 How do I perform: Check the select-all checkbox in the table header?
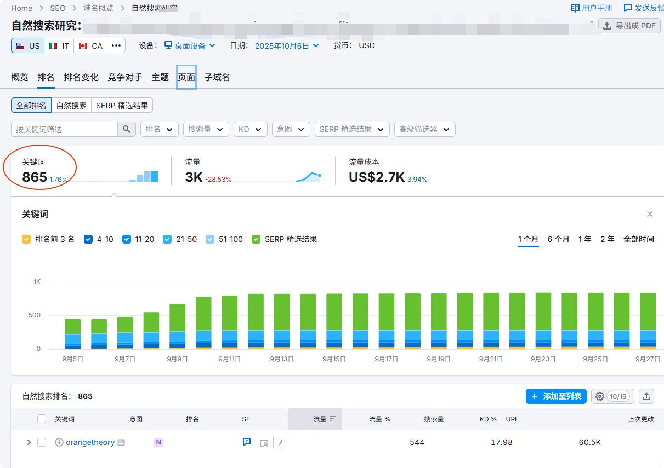point(42,419)
